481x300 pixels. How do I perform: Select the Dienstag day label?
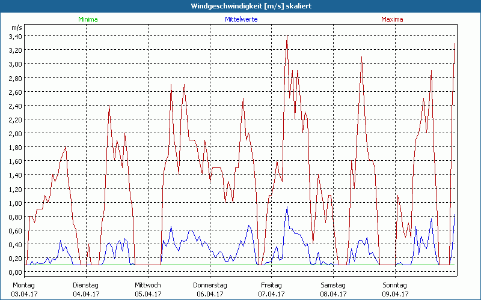point(85,285)
